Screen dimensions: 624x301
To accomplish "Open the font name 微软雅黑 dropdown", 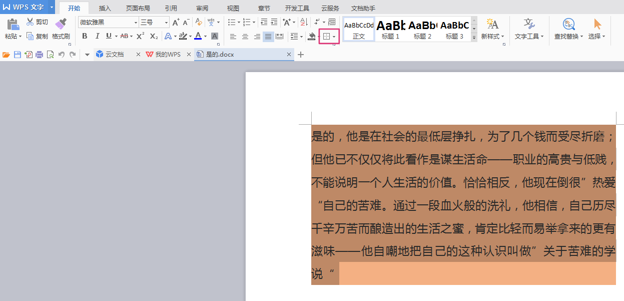I will pos(136,23).
